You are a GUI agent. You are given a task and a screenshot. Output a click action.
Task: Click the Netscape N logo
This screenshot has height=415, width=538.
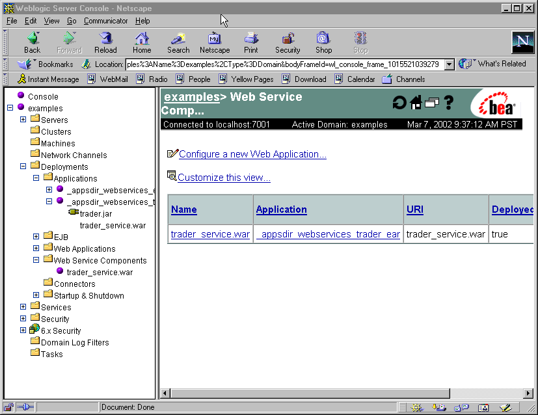point(522,42)
